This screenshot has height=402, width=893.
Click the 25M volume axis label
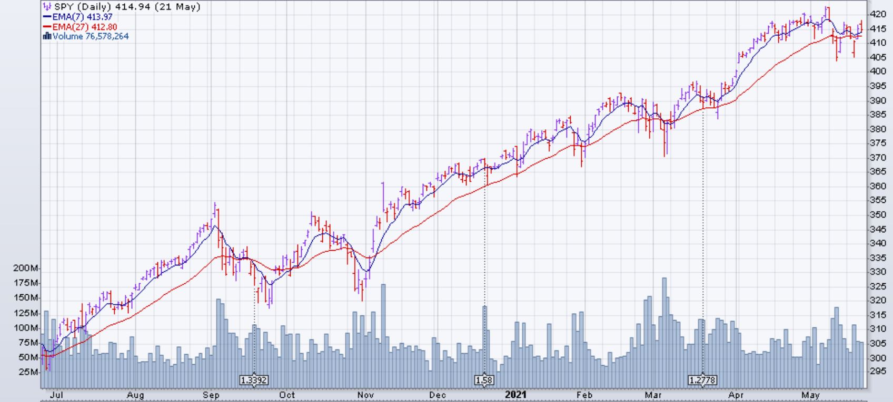[29, 372]
